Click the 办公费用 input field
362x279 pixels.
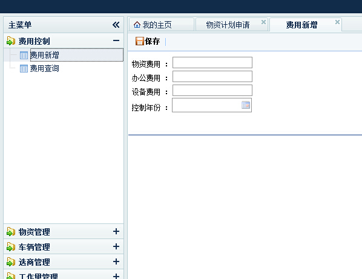coord(212,77)
